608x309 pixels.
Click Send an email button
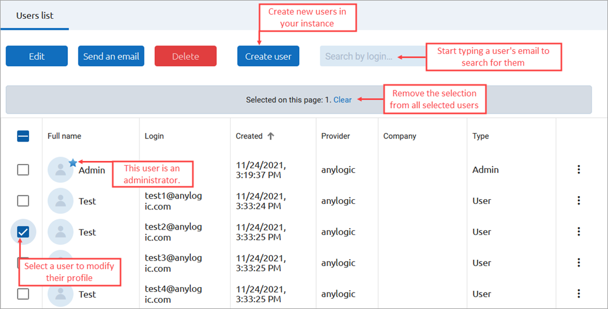pos(111,56)
